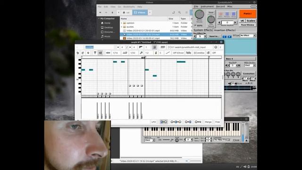Toggle the highlighted follow-progress icon in seq64

[100, 53]
